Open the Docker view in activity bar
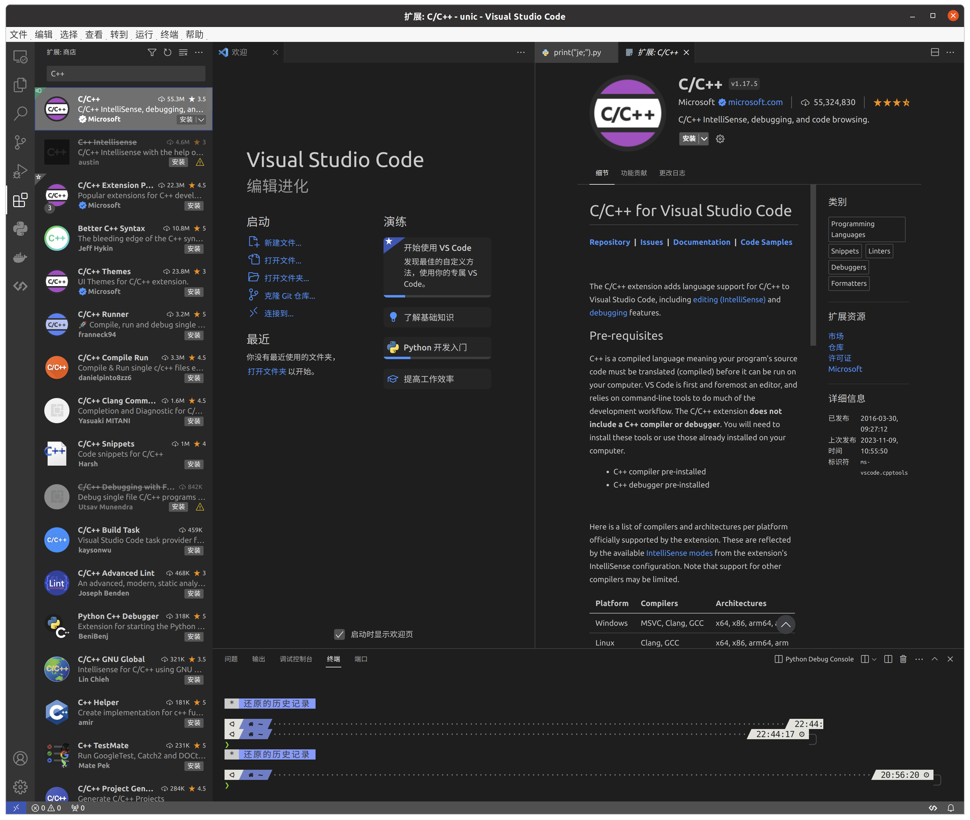The height and width of the screenshot is (820, 970). pos(20,258)
